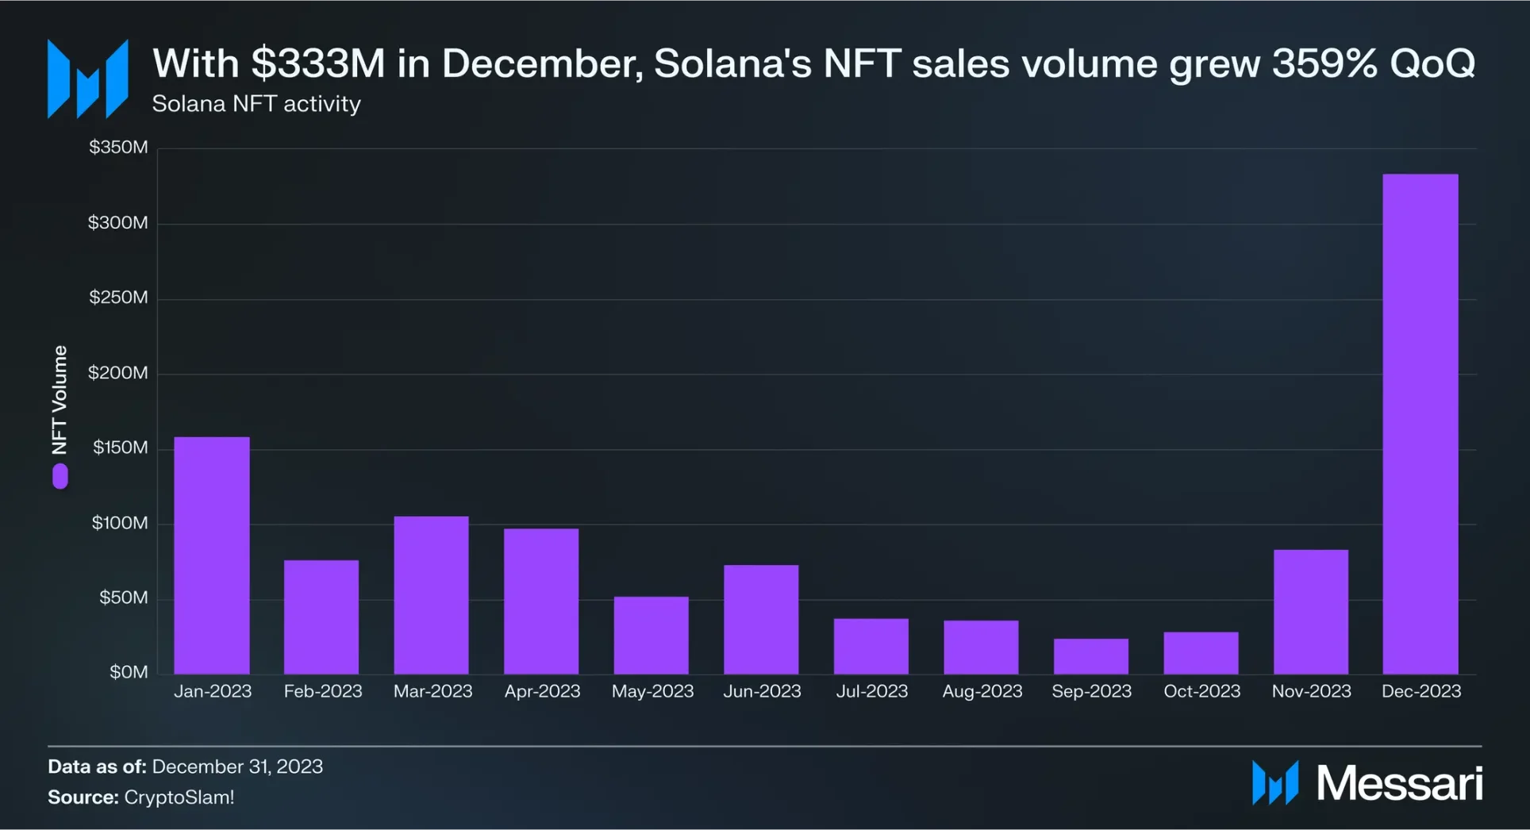Click the Jun-2023 bar
This screenshot has width=1530, height=830.
coord(761,620)
